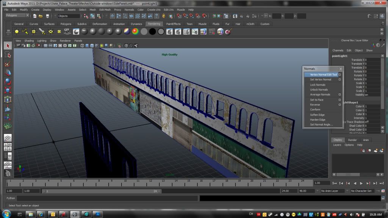Click the Lasso Select tool

pos(8,55)
